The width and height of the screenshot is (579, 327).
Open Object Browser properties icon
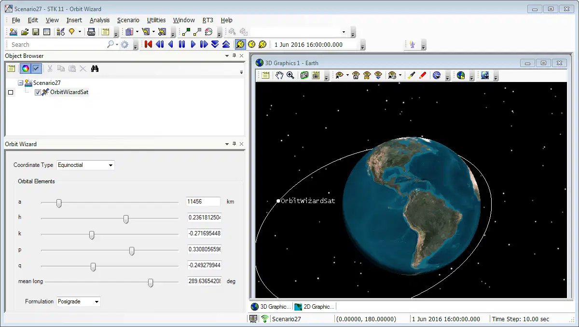[x=12, y=68]
